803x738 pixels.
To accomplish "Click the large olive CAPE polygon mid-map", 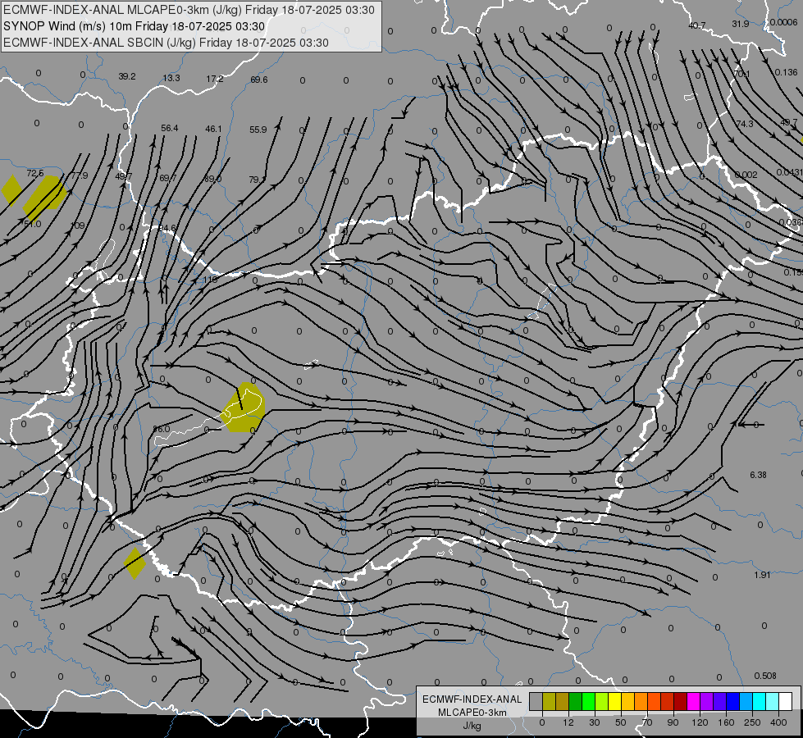I will tap(244, 408).
